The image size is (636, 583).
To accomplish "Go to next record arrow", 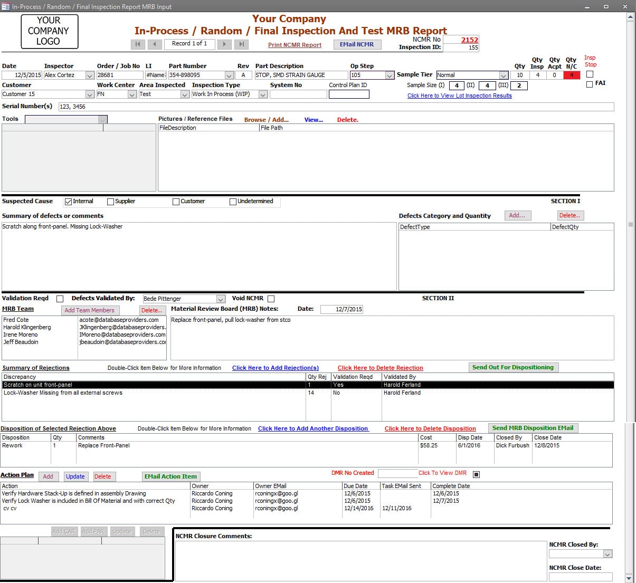I will (x=224, y=44).
